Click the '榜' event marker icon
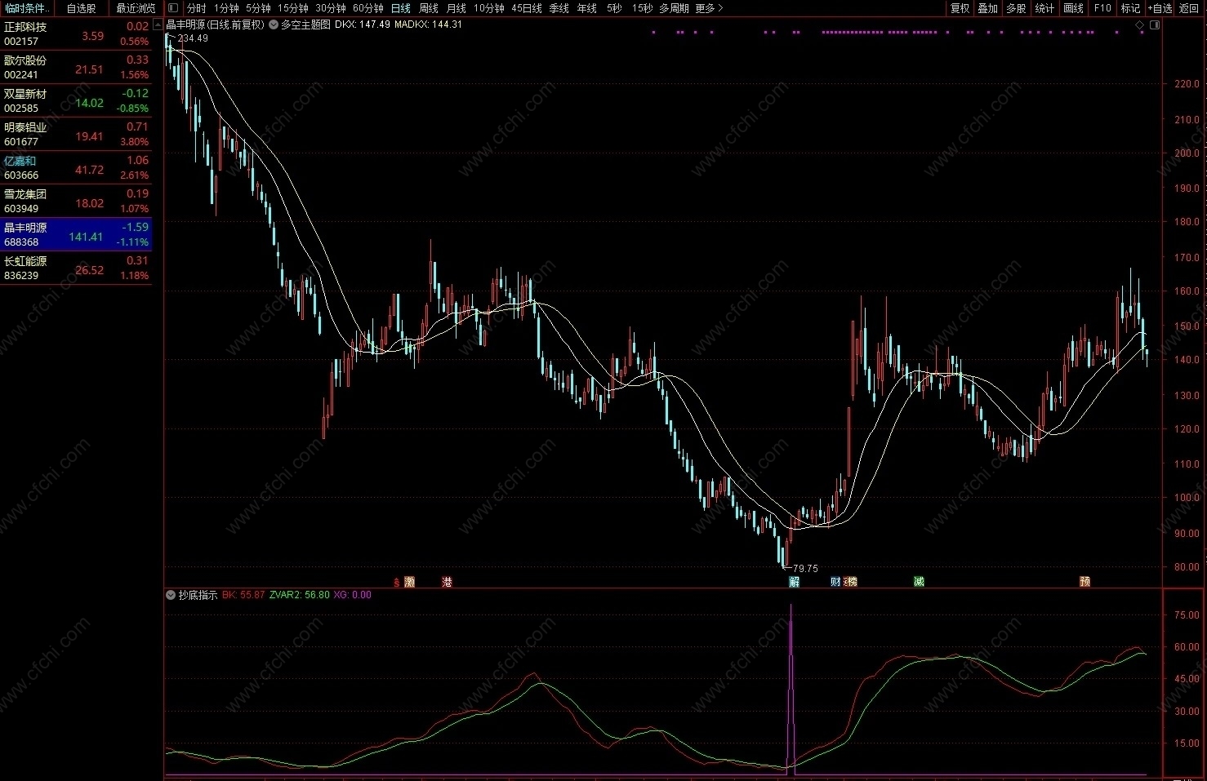1207x781 pixels. [x=851, y=582]
